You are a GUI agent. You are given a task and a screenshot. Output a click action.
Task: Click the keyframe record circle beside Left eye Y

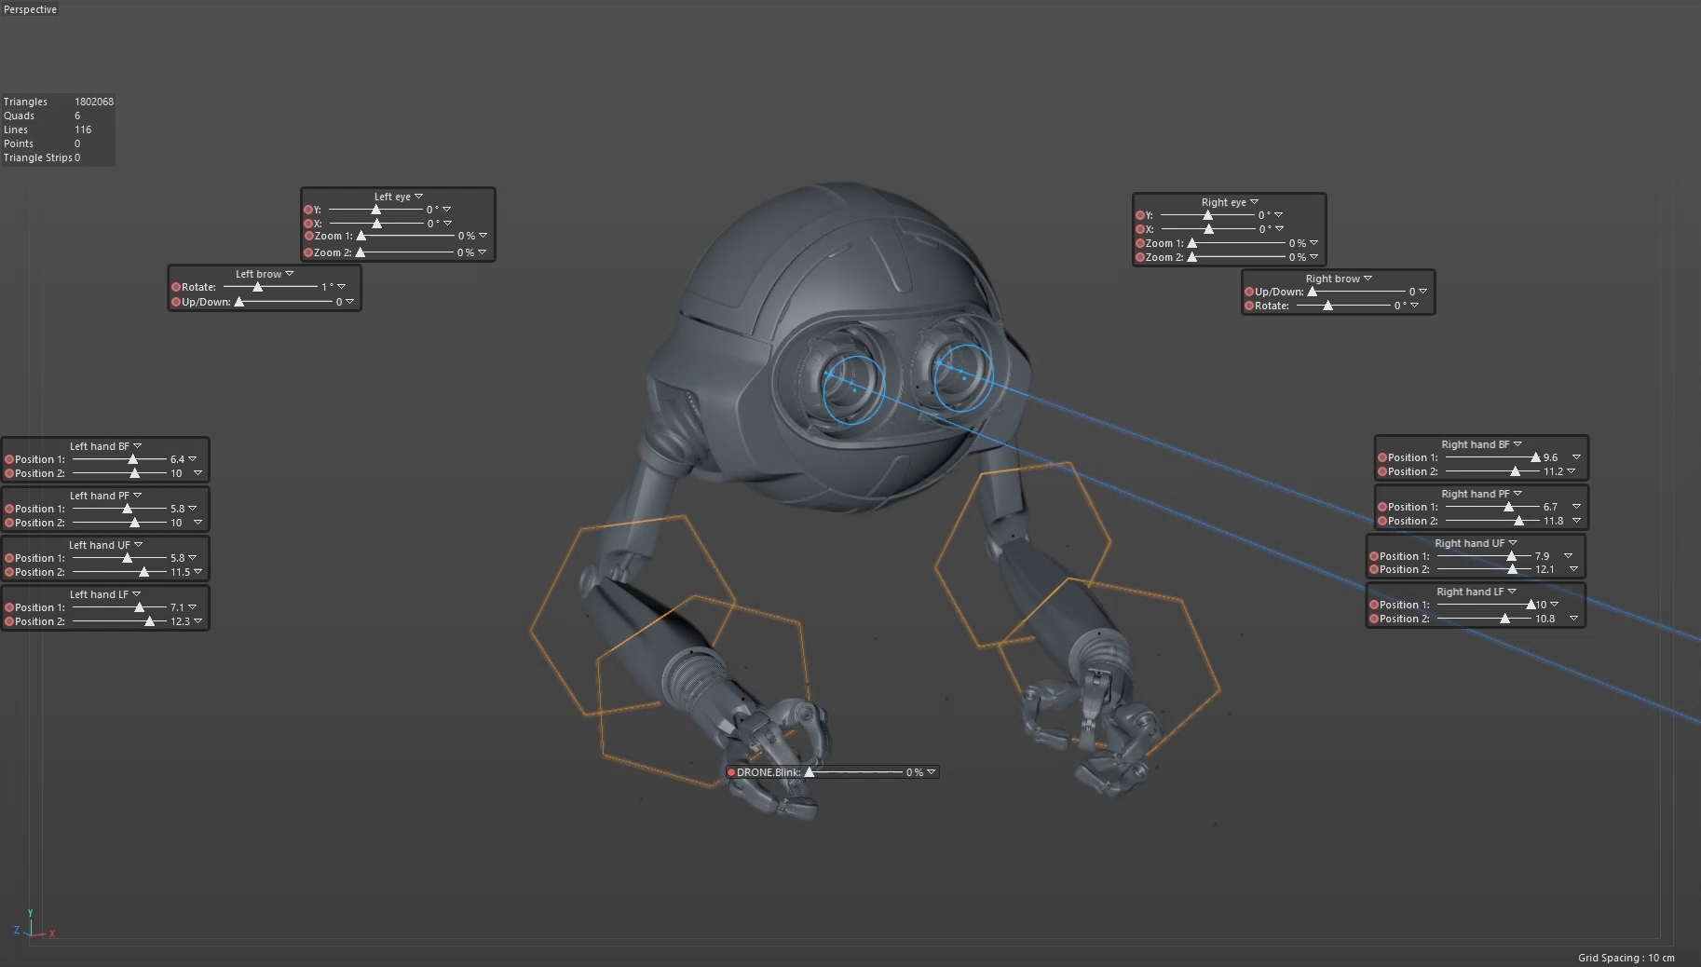[308, 211]
